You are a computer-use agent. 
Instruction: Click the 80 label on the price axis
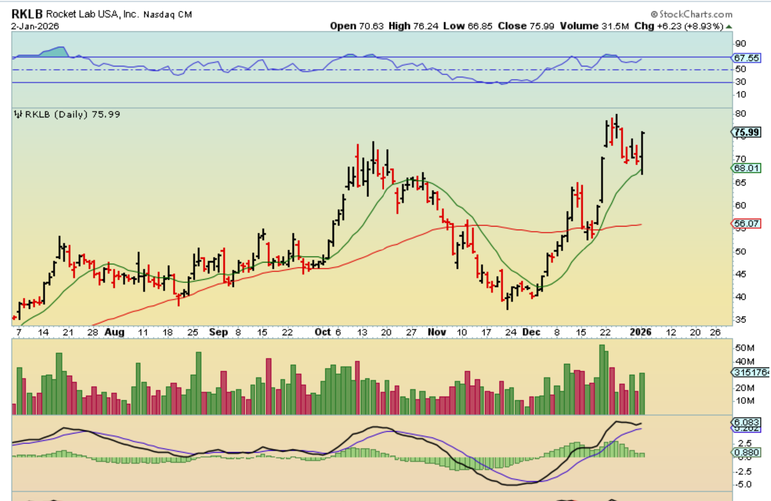pos(740,114)
